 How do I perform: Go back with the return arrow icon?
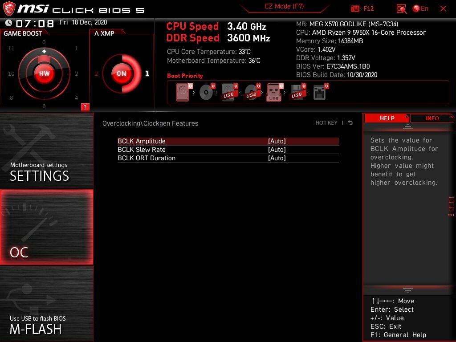tap(350, 123)
